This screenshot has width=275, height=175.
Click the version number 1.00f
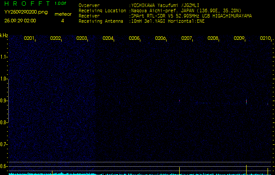[60, 3]
